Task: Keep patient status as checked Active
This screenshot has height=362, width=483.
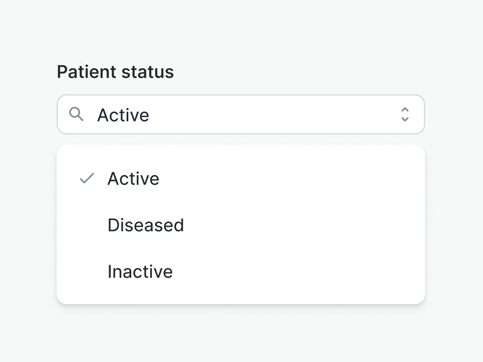Action: point(133,178)
